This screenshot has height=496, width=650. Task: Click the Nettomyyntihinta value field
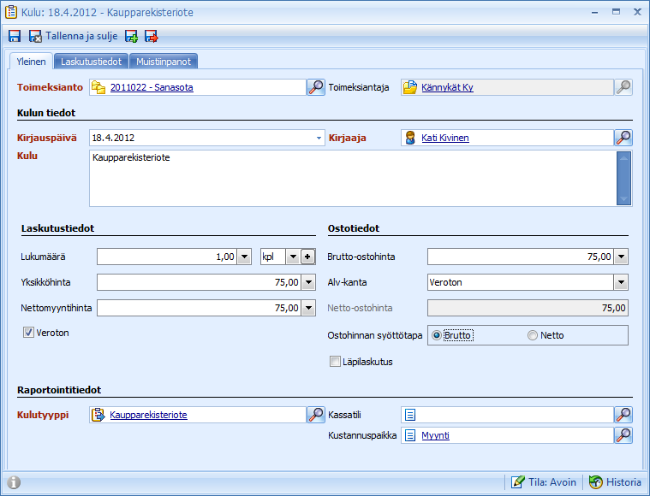pyautogui.click(x=200, y=308)
